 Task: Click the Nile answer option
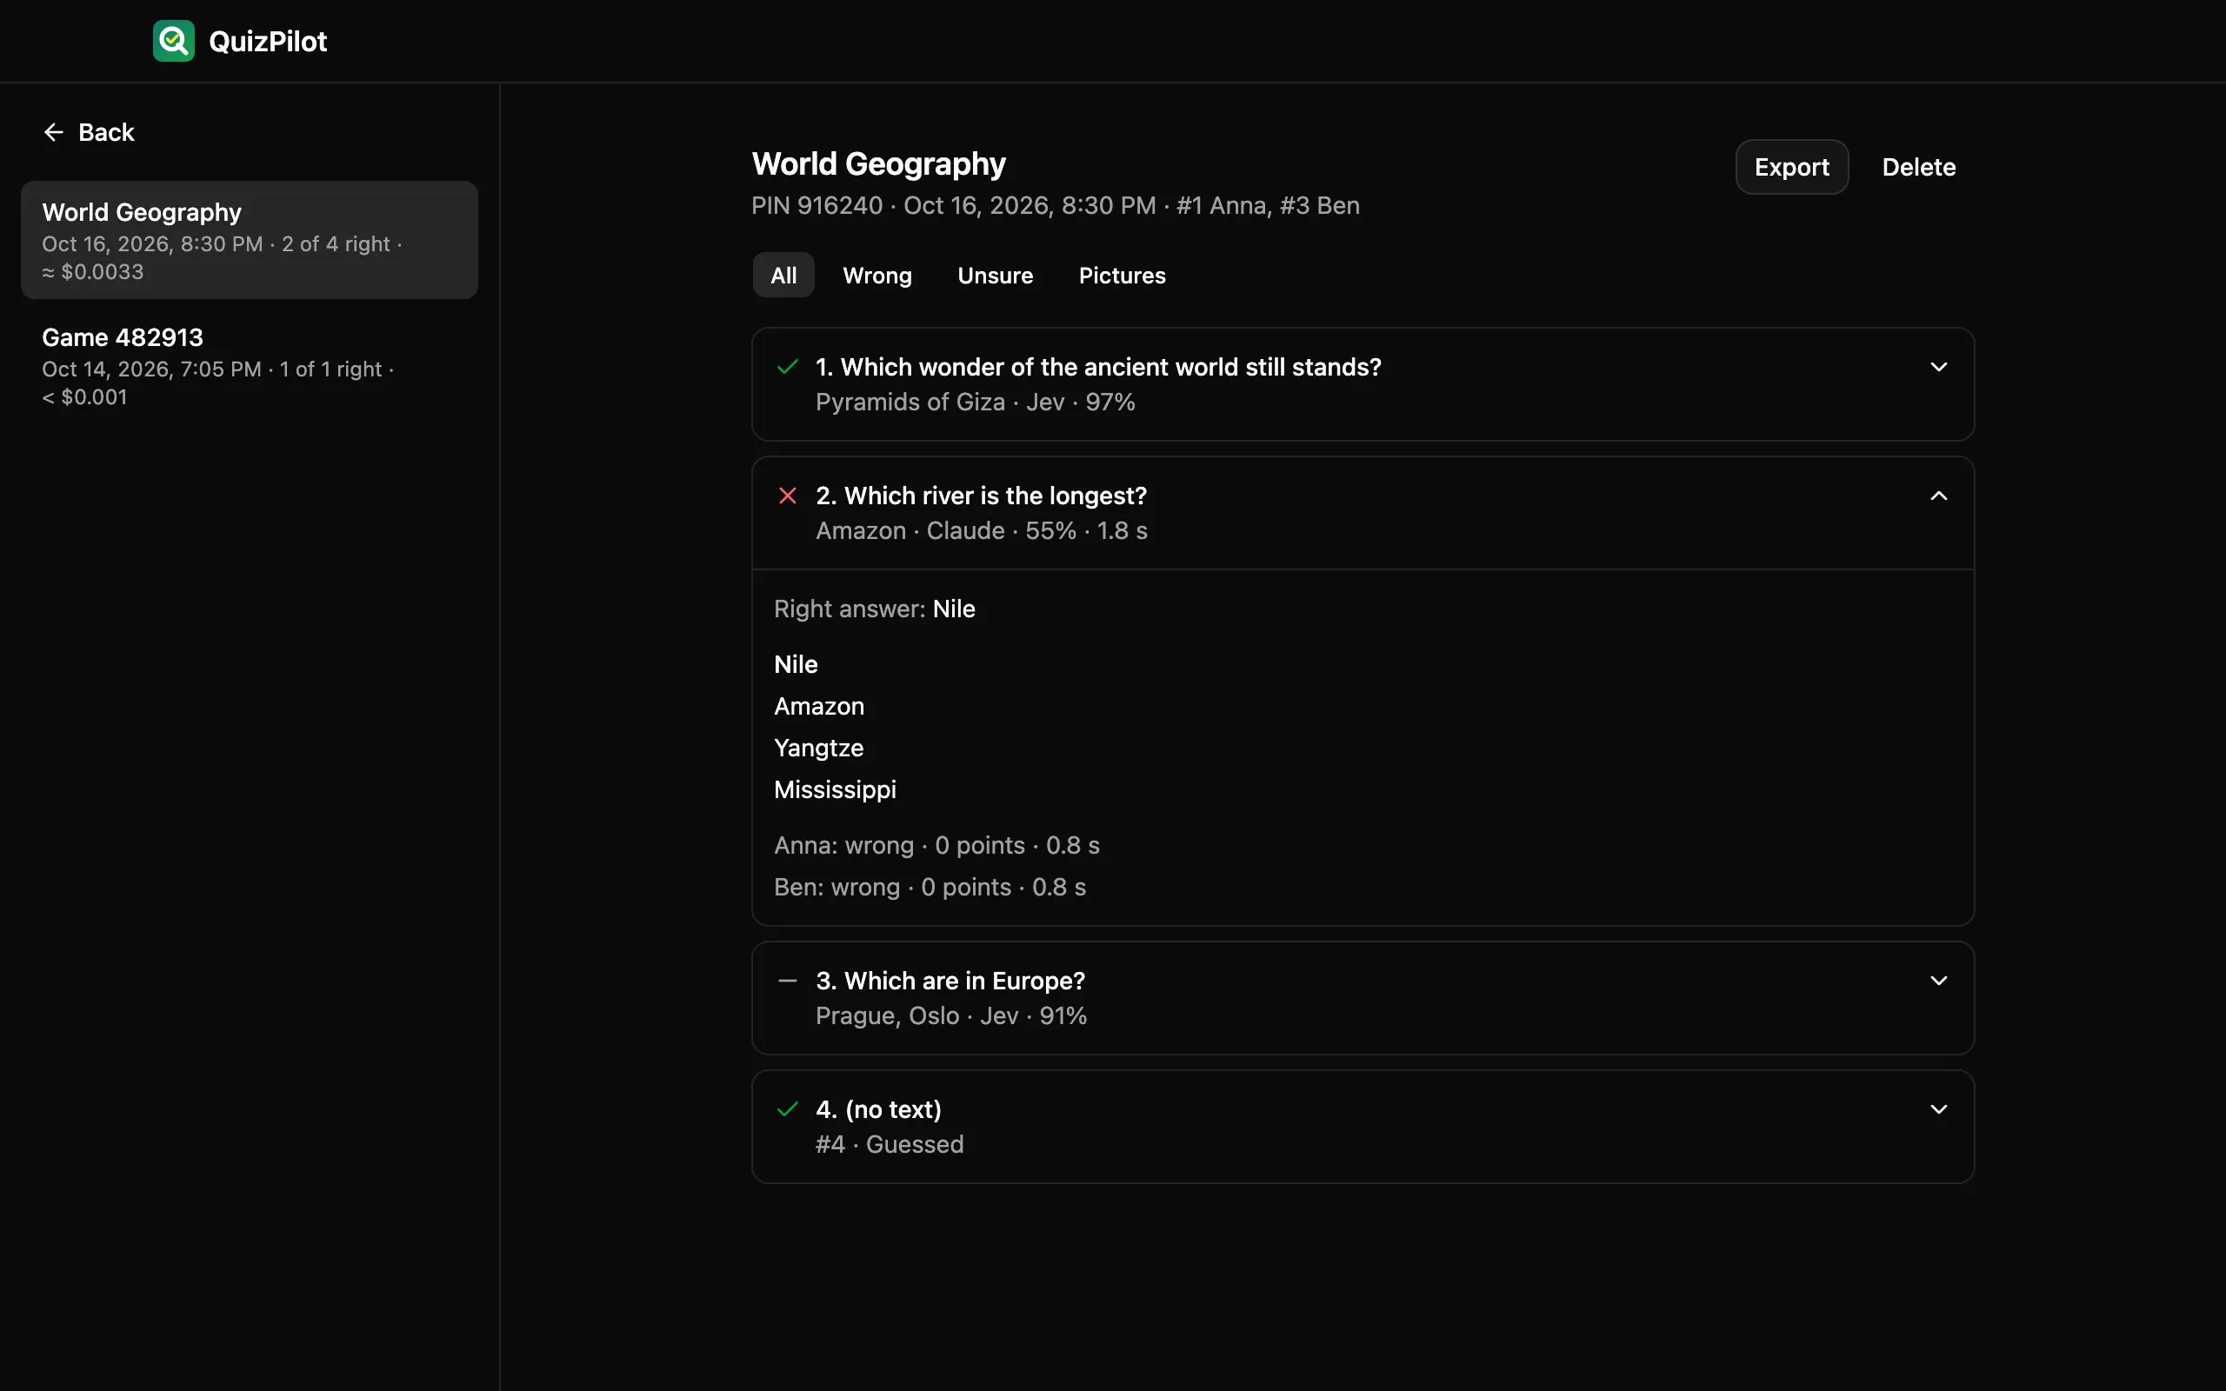click(x=796, y=664)
